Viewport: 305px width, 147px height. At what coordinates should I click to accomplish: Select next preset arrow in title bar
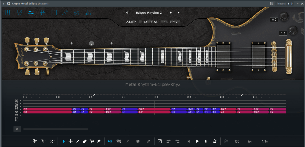pyautogui.click(x=292, y=4)
